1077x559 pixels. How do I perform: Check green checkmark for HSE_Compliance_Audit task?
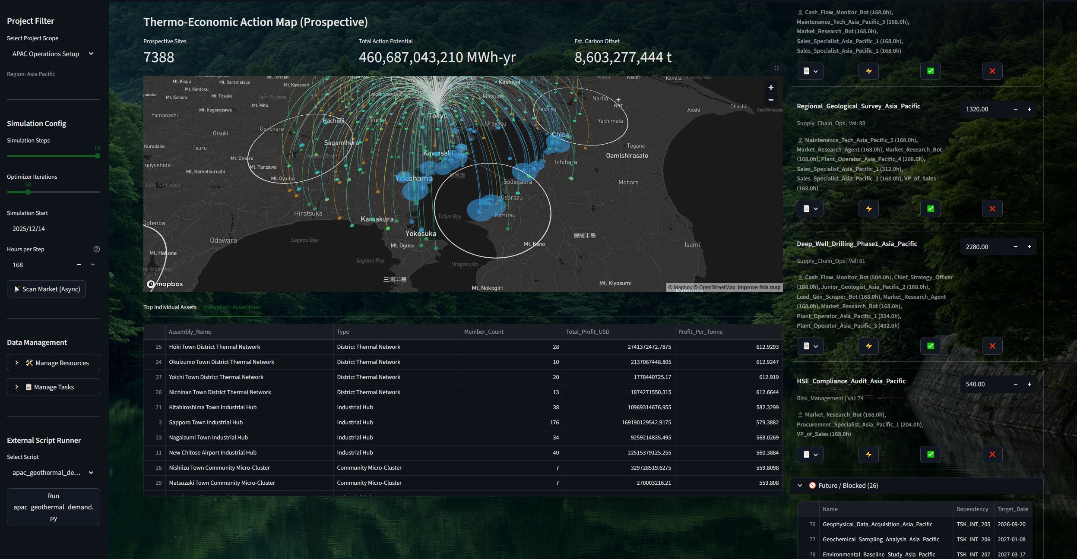click(931, 455)
